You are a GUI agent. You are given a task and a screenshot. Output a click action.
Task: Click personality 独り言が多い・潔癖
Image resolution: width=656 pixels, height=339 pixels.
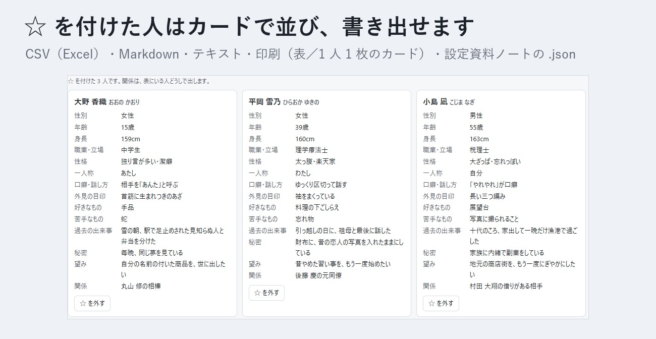coord(147,161)
